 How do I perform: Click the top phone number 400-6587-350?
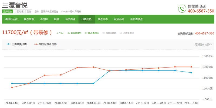pyautogui.click(x=201, y=11)
